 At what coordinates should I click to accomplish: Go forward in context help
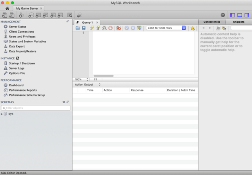pyautogui.click(x=210, y=28)
